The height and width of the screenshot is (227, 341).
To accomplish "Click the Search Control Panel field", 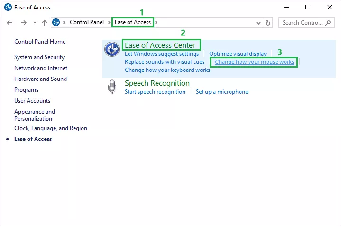I will pos(306,23).
